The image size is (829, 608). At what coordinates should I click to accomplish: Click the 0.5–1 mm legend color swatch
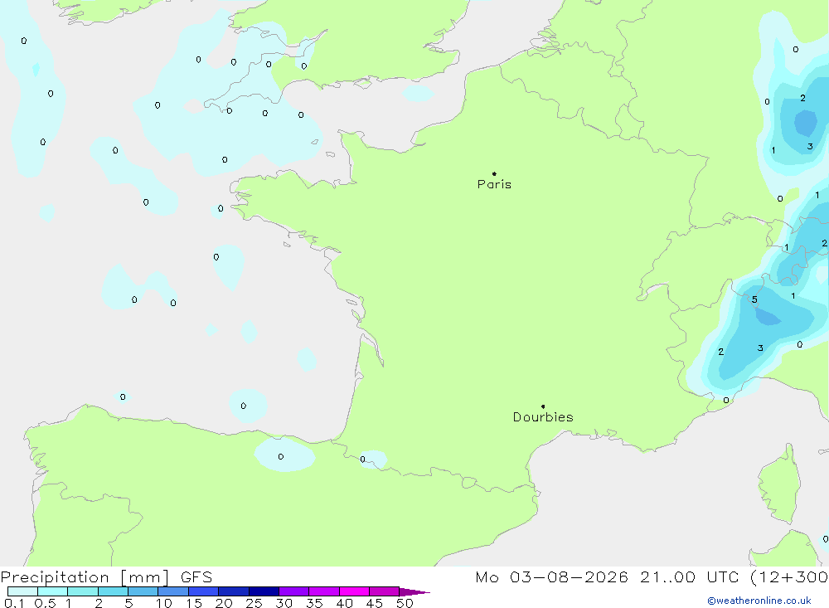coord(53,591)
